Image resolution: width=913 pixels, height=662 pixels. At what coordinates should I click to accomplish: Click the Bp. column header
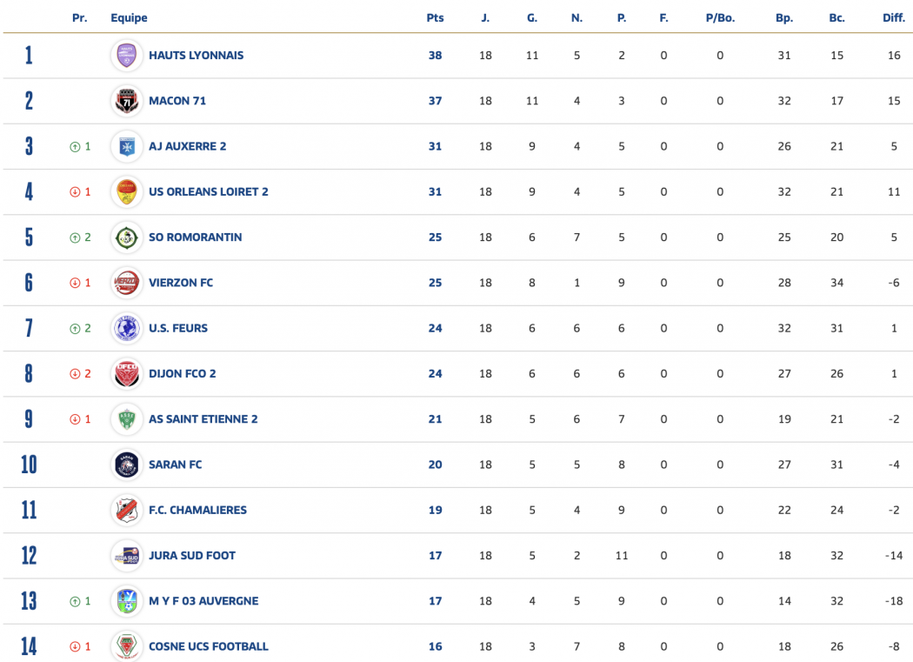(784, 18)
